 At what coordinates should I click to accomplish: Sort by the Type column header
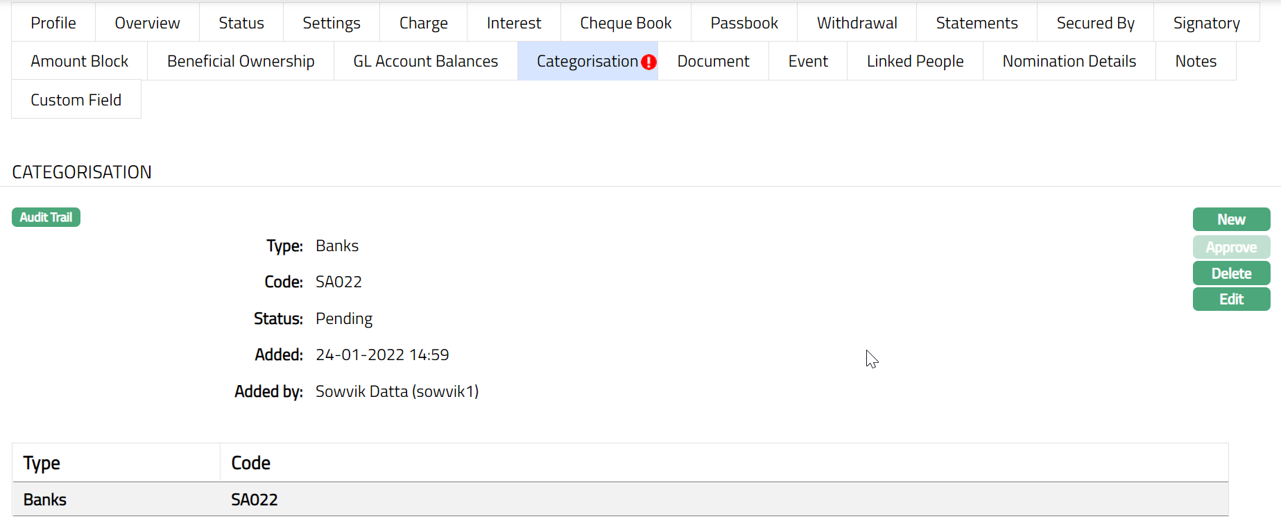(x=42, y=463)
